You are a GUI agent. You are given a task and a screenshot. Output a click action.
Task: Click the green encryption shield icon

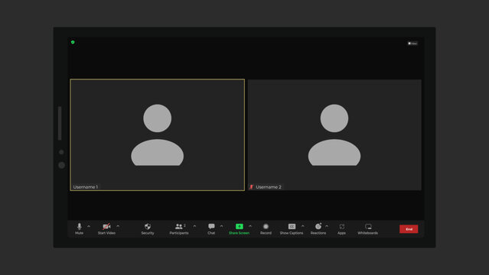pos(73,42)
